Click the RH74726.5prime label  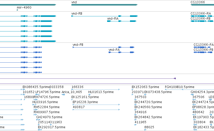click(47, 97)
